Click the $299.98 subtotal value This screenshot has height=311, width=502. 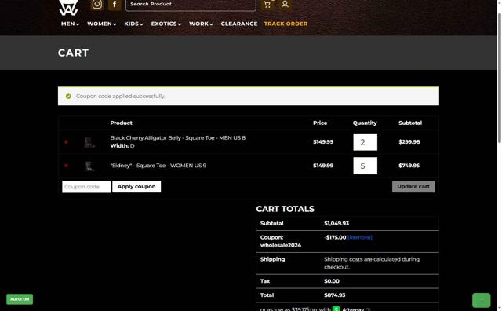(409, 141)
